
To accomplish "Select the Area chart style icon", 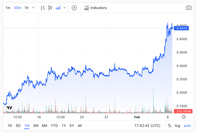I will tap(58, 8).
